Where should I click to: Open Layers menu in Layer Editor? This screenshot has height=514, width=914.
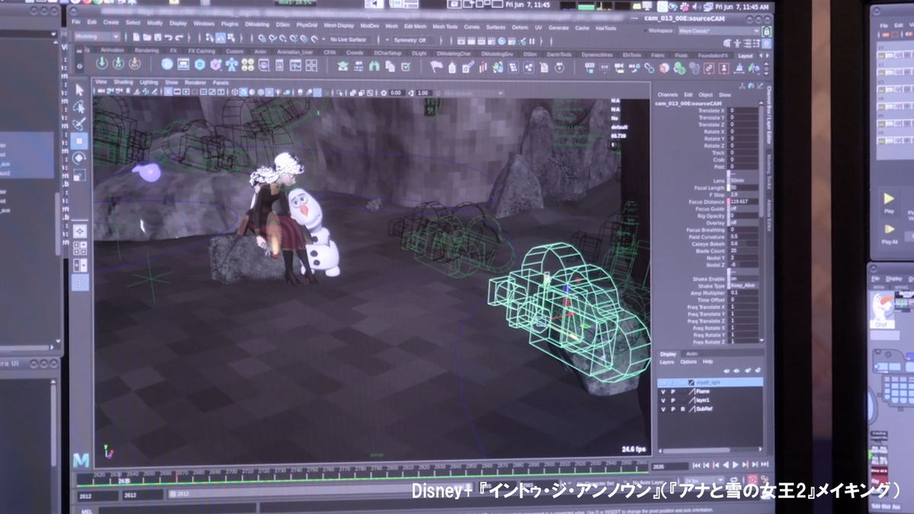pyautogui.click(x=666, y=362)
